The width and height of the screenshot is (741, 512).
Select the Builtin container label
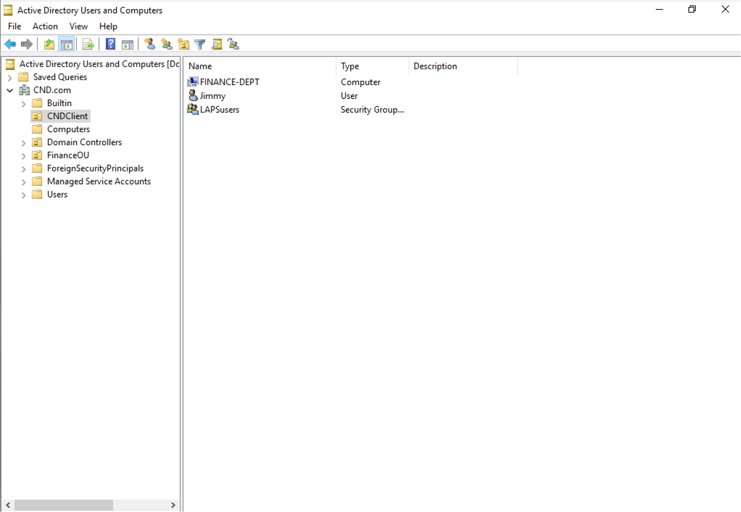pos(59,103)
